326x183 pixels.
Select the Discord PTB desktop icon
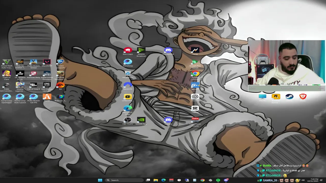click(x=168, y=51)
